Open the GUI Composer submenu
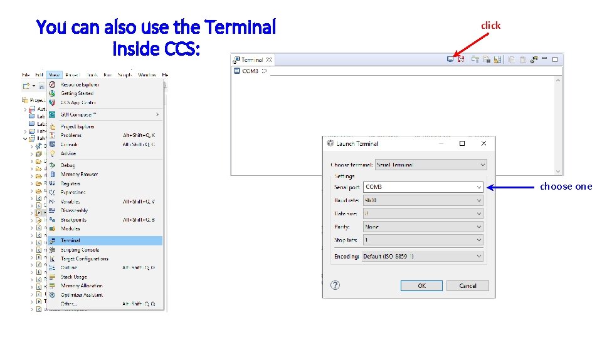Screen dimensions: 602x338 pyautogui.click(x=105, y=114)
